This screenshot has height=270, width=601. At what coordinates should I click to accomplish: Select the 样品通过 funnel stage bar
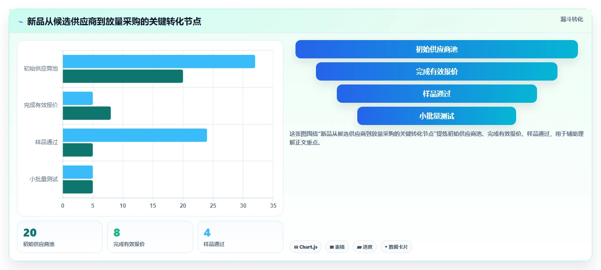436,94
